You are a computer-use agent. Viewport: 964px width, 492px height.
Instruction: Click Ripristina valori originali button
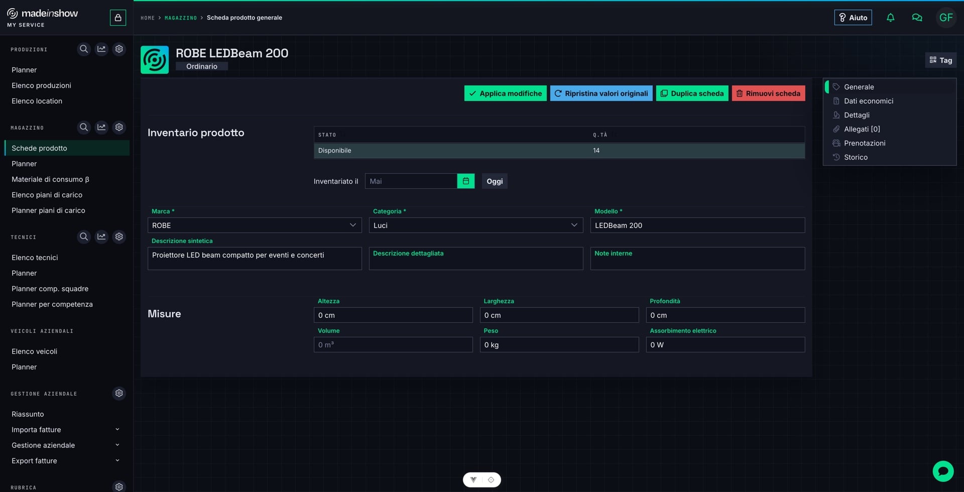[x=601, y=93]
